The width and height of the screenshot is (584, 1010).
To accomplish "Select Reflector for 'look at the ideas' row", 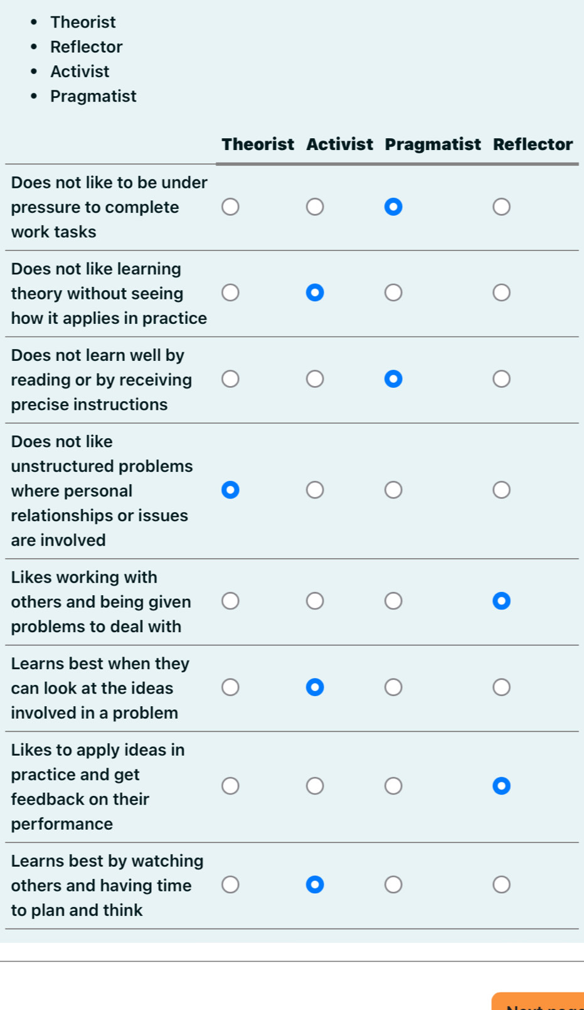I will pos(501,687).
